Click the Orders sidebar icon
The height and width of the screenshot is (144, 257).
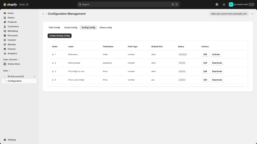[5, 18]
